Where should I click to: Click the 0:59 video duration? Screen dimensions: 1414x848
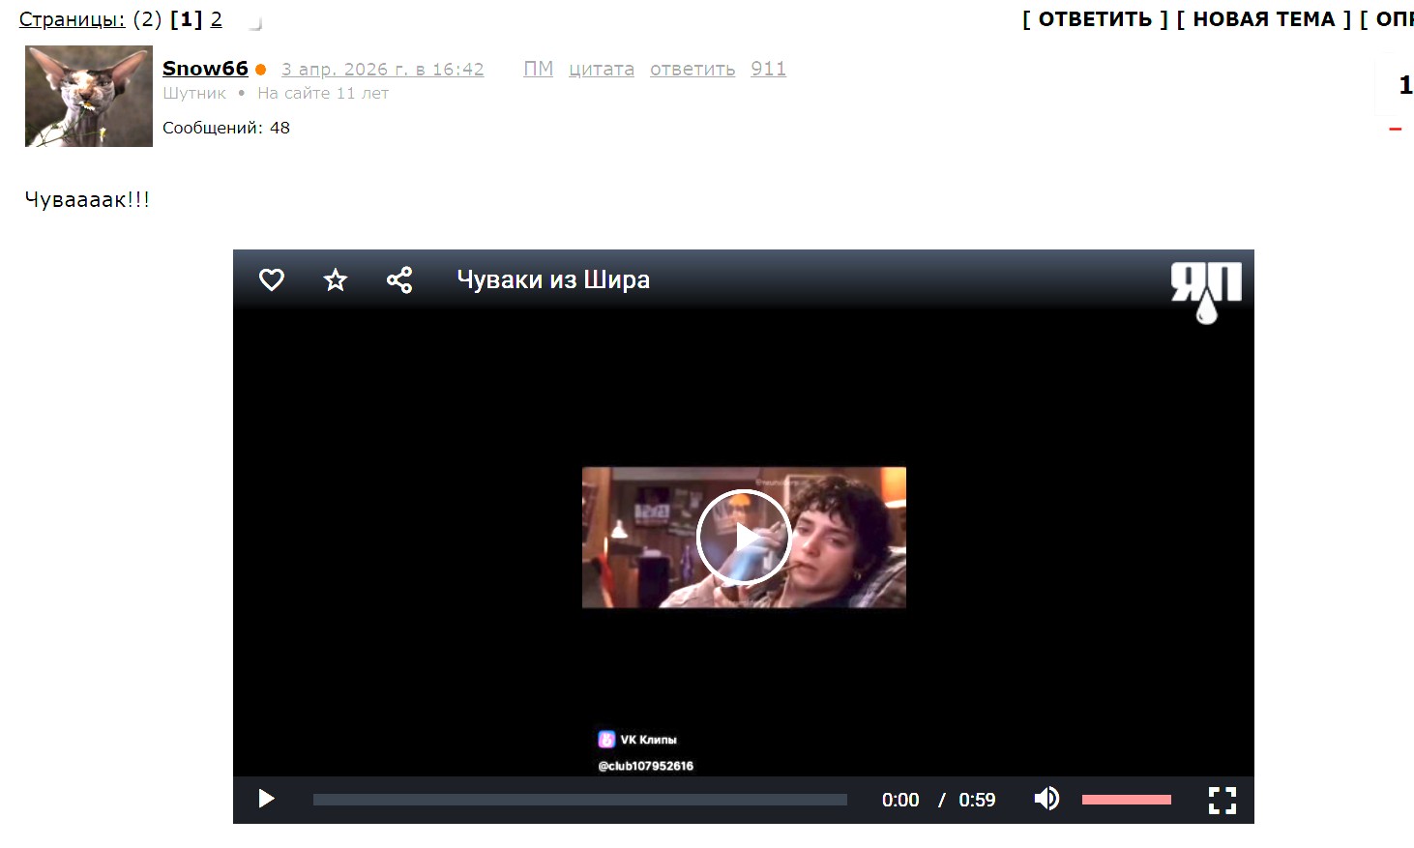[977, 800]
